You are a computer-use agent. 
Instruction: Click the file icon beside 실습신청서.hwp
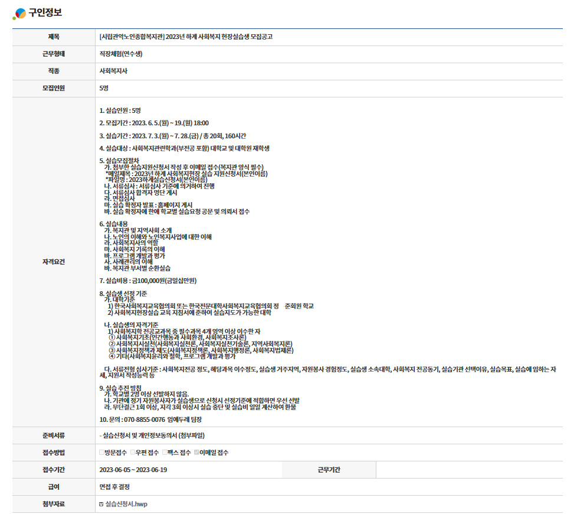coord(101,504)
